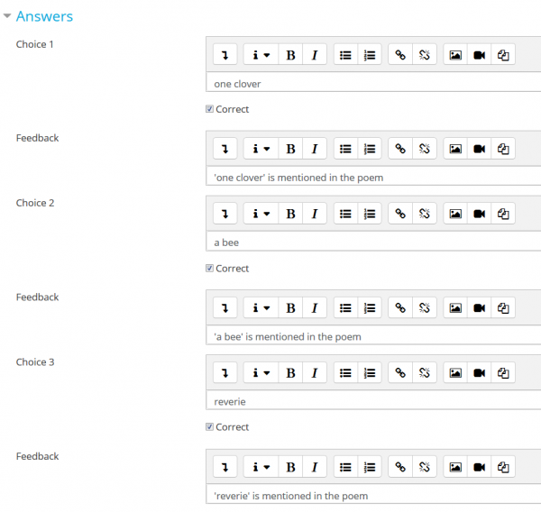Click Italic icon in Choice 2 editor
Screen dimensions: 541x512
[314, 214]
